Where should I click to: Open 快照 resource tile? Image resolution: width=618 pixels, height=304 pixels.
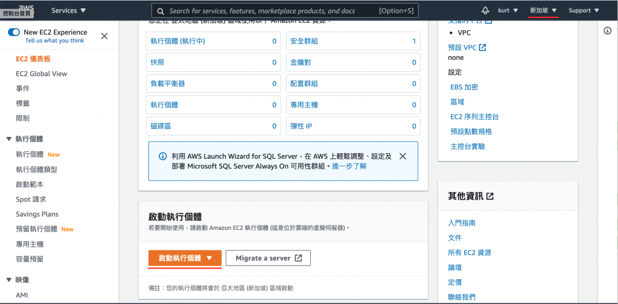(213, 62)
